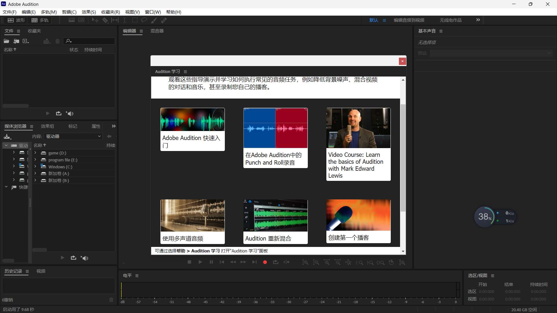This screenshot has height=313, width=557.
Task: Open Punch and Roll录音 tutorial
Action: [x=276, y=138]
